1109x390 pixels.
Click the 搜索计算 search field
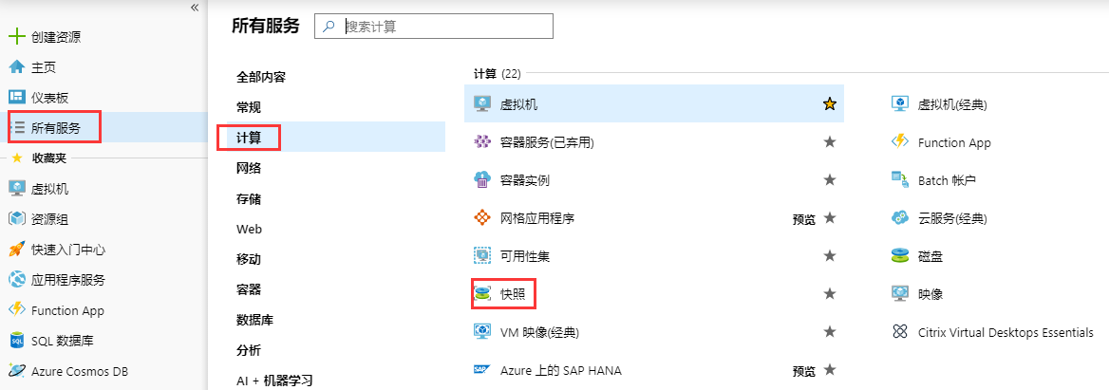[x=444, y=27]
